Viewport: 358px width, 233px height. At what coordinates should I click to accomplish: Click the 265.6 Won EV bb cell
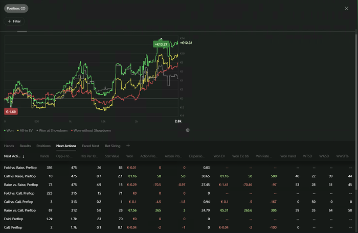[248, 211]
